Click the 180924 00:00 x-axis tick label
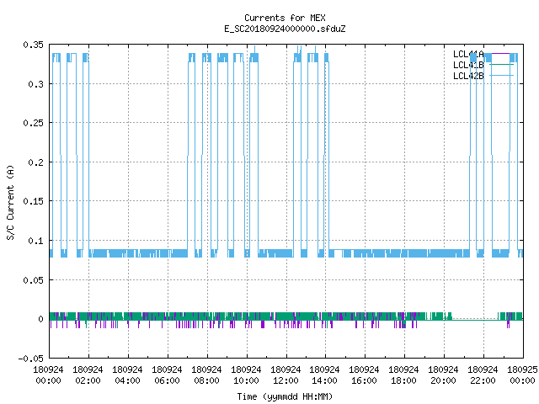The image size is (539, 404). coord(49,375)
